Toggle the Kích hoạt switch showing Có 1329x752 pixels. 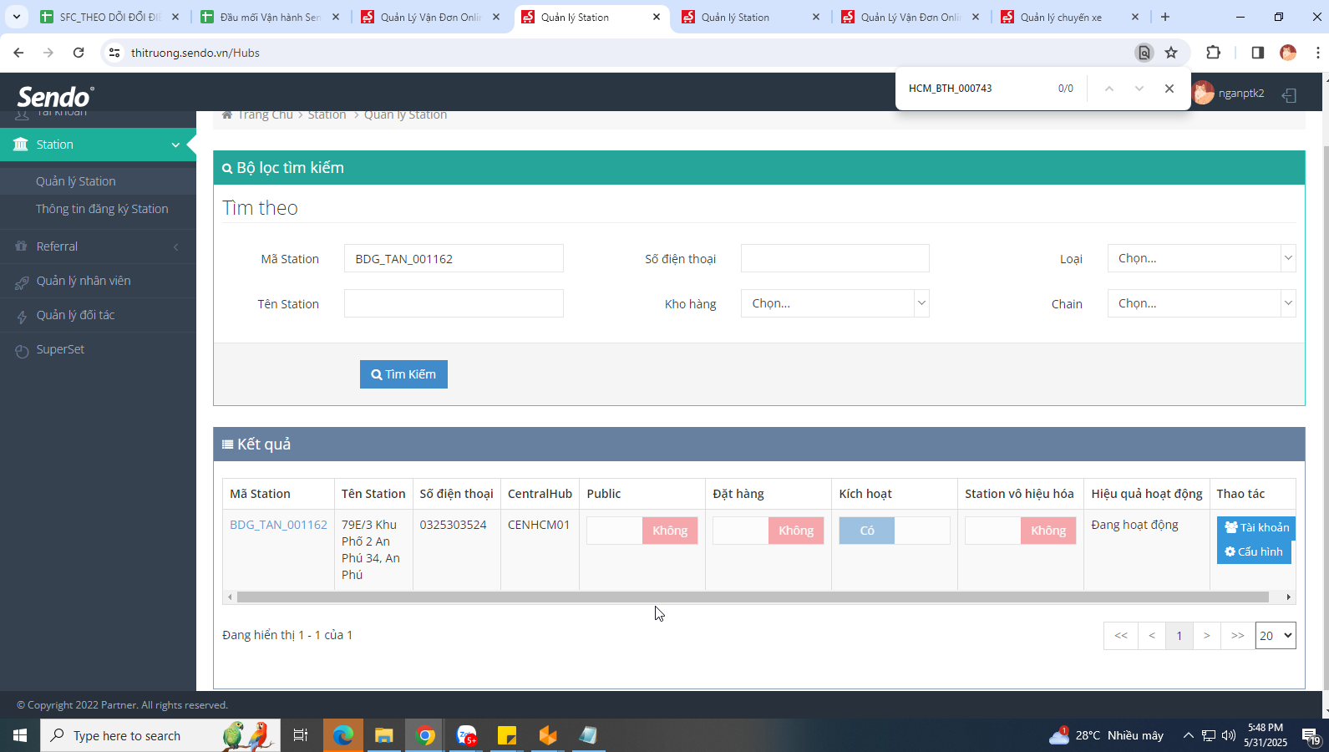click(x=895, y=531)
